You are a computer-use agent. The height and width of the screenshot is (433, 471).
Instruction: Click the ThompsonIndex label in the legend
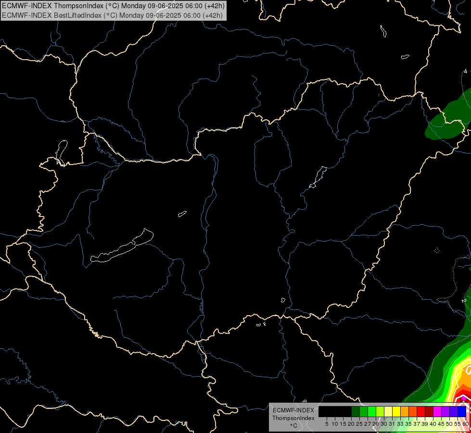coord(293,418)
